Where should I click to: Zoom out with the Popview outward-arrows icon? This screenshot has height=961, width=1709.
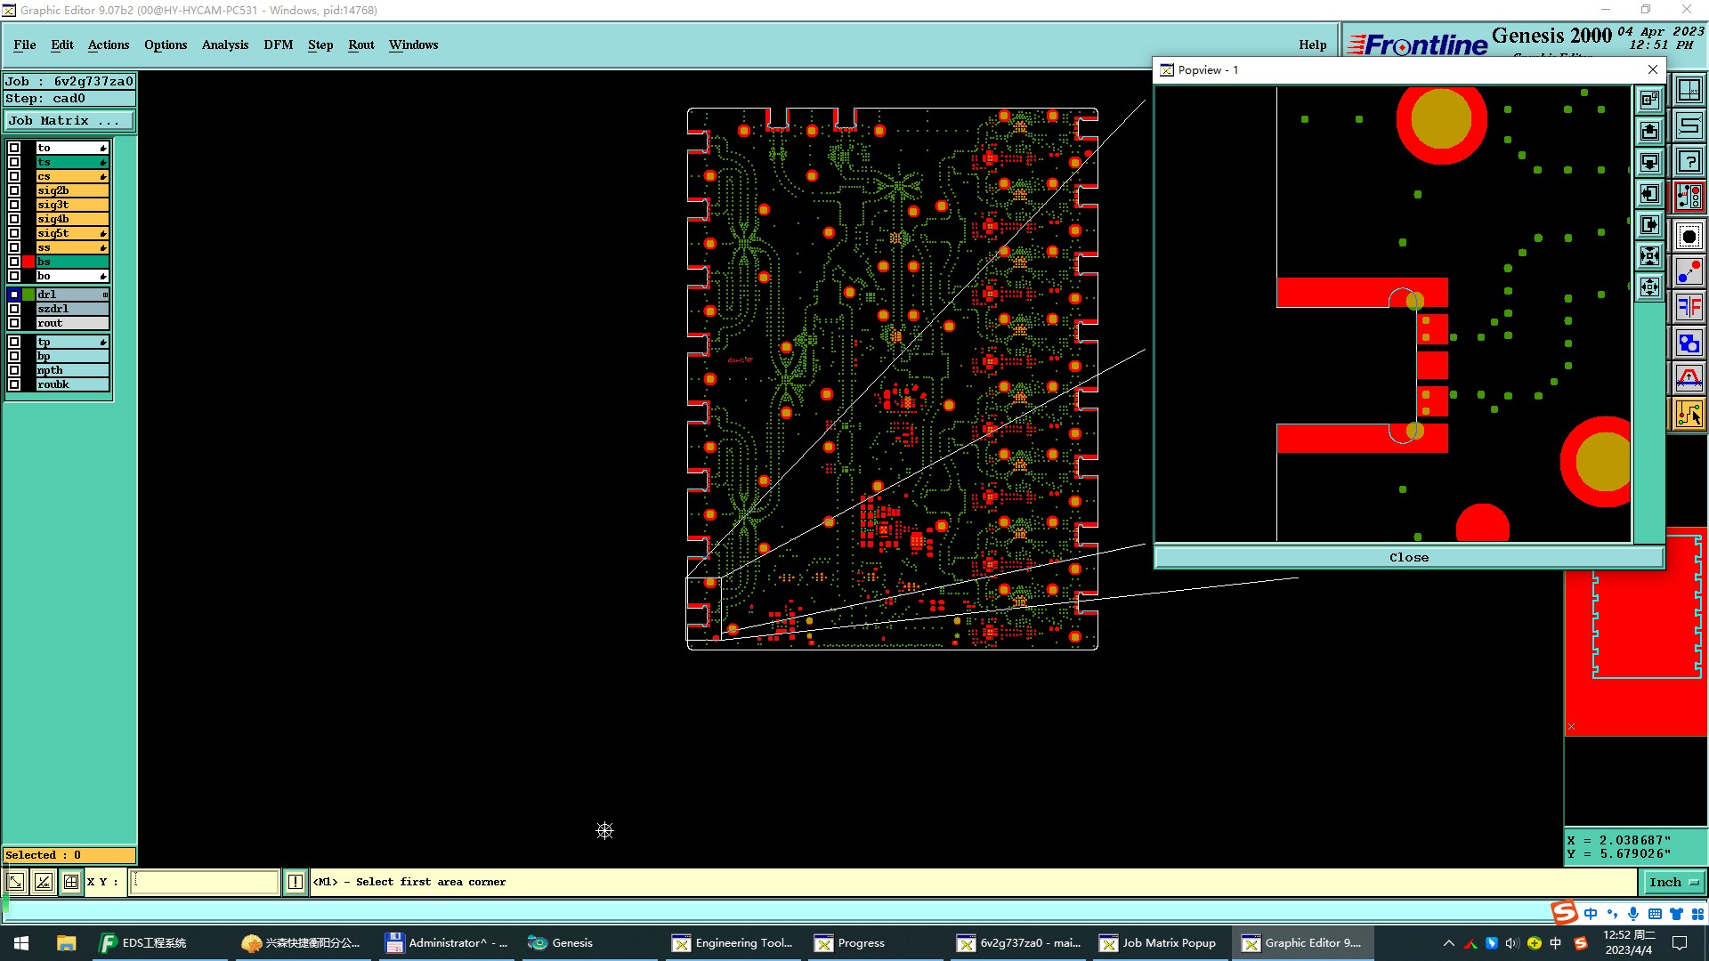[x=1649, y=287]
